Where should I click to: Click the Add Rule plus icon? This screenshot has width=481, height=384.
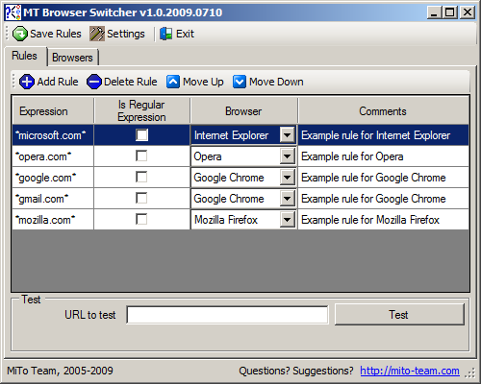(27, 82)
